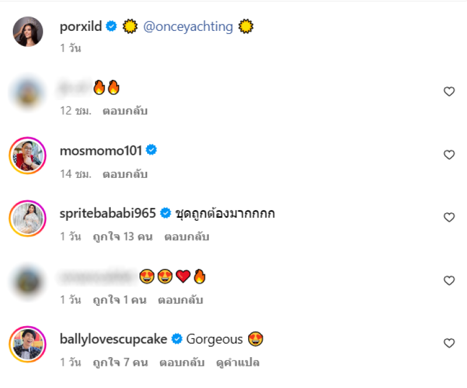
Task: Open the @onceyachting mention link
Action: coord(187,26)
